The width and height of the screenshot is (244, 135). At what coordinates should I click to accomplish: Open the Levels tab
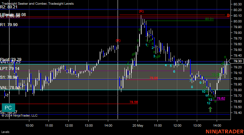pyautogui.click(x=5, y=132)
